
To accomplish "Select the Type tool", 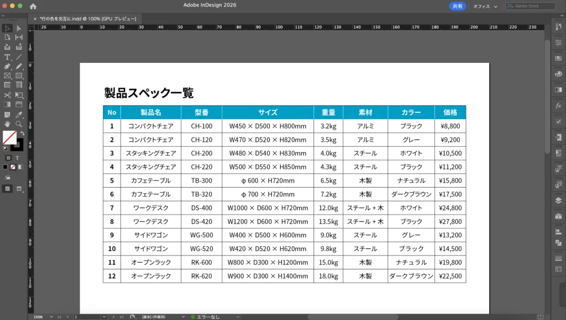I will tap(7, 57).
